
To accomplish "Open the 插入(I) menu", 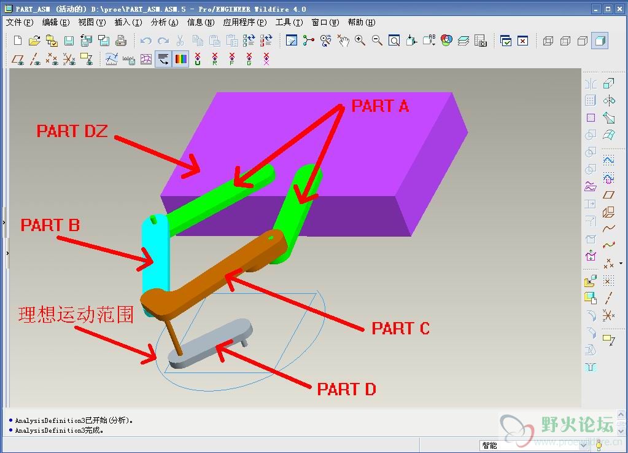I will click(128, 23).
